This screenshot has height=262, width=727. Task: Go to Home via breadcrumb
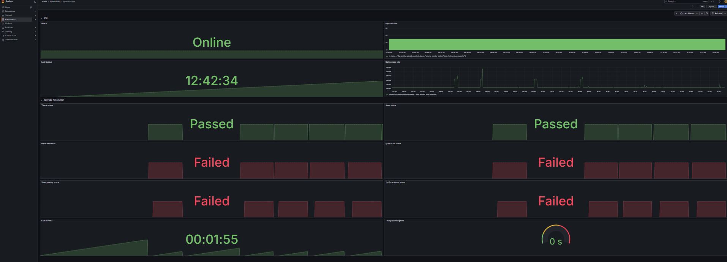[x=44, y=2]
